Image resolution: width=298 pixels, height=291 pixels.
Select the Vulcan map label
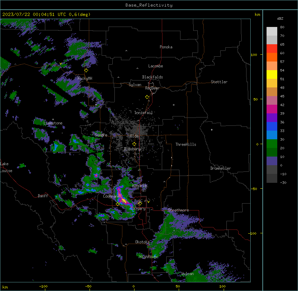(x=187, y=274)
